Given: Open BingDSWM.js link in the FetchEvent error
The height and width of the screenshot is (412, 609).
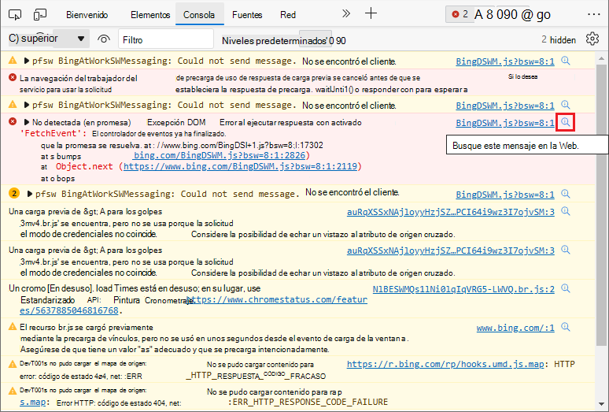Looking at the screenshot, I should coord(505,123).
